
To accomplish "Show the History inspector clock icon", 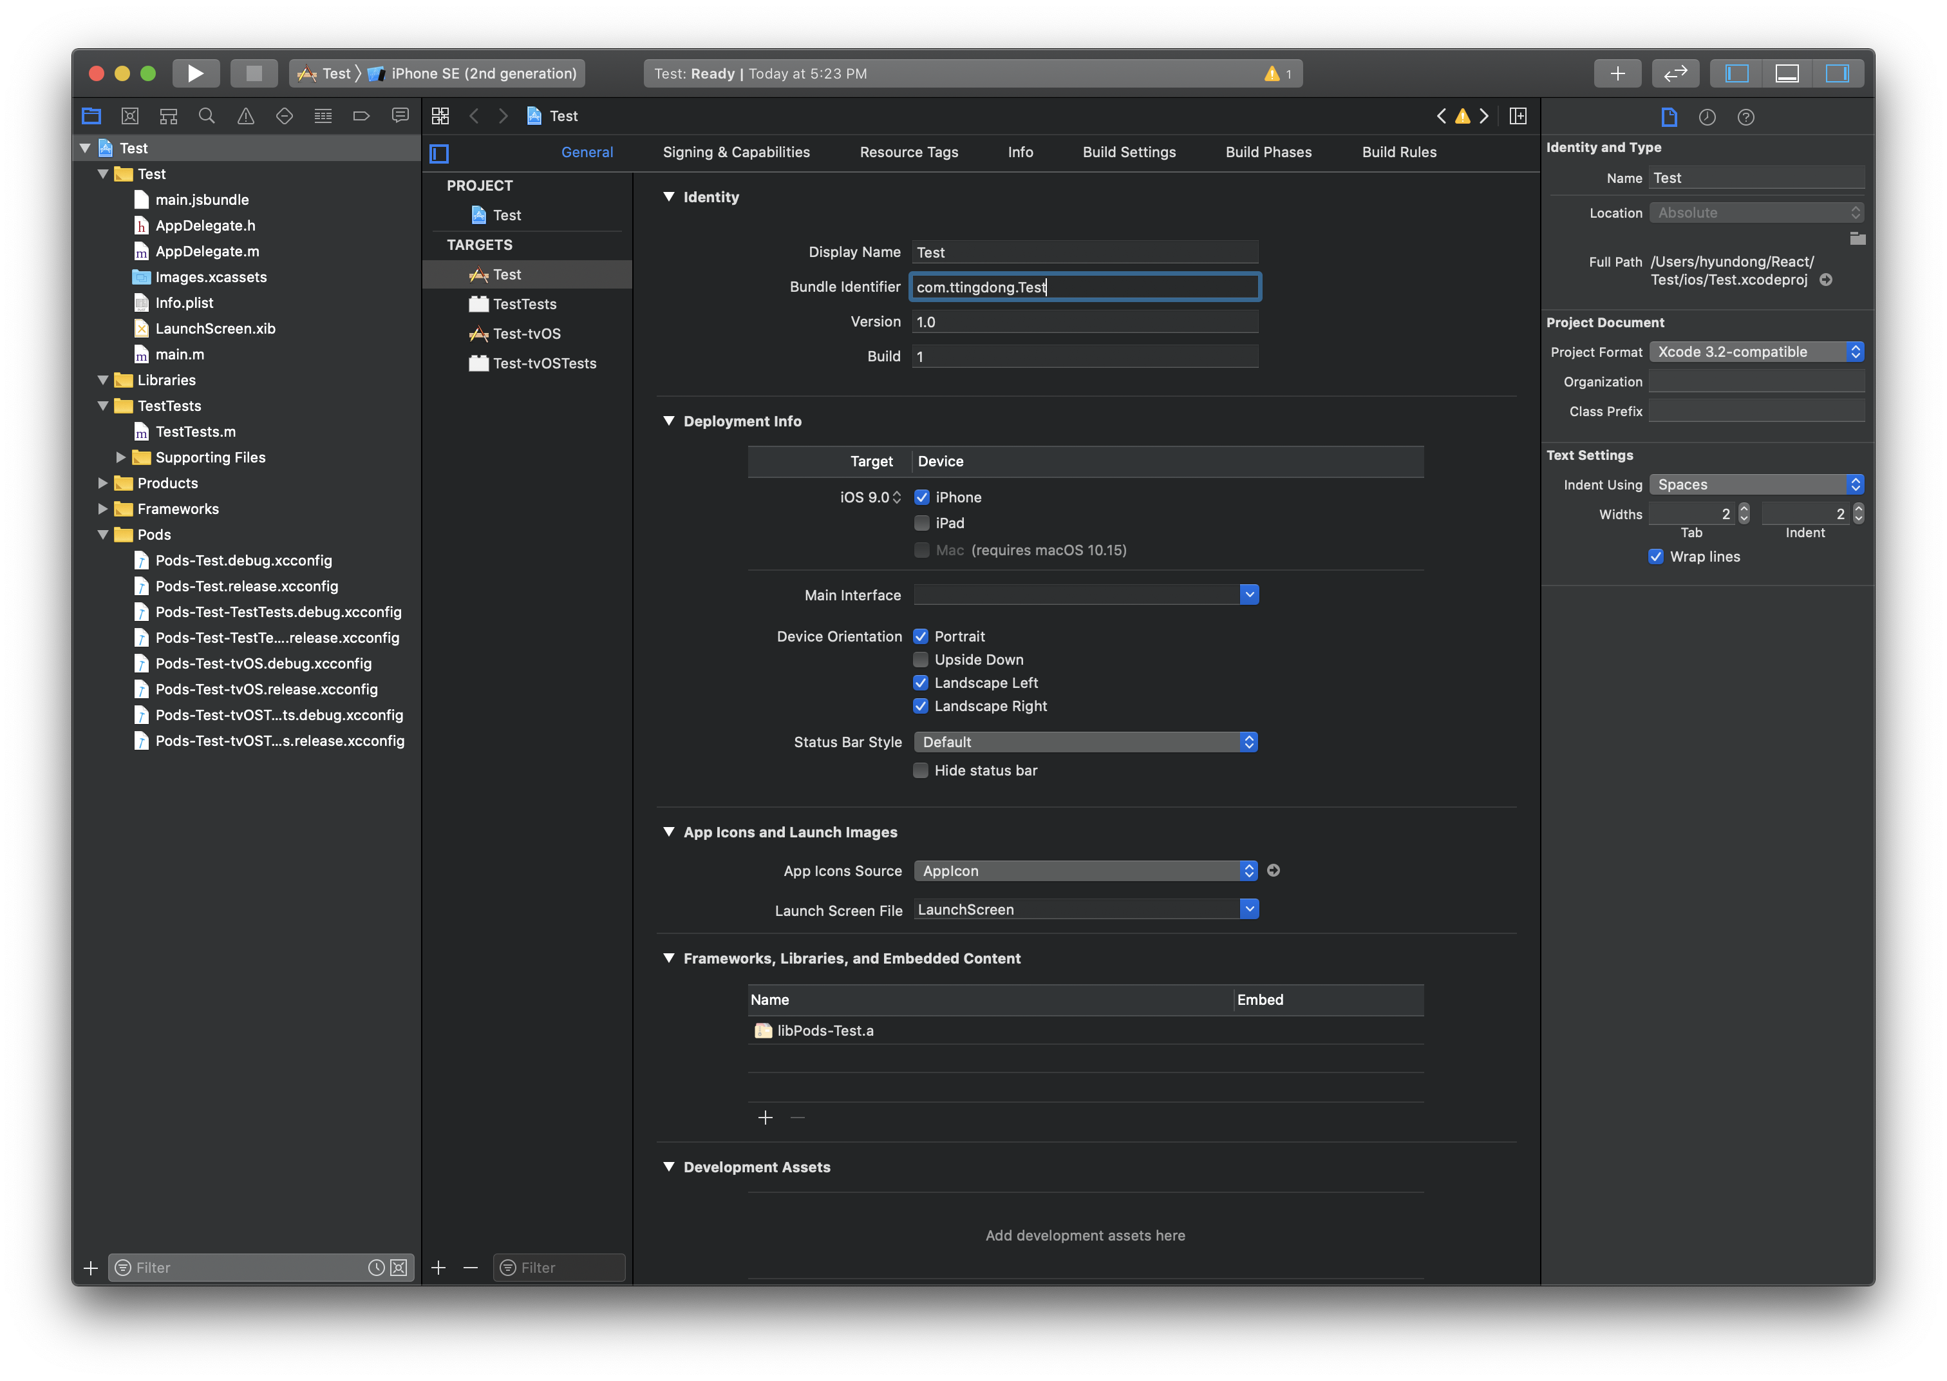I will coord(1707,117).
